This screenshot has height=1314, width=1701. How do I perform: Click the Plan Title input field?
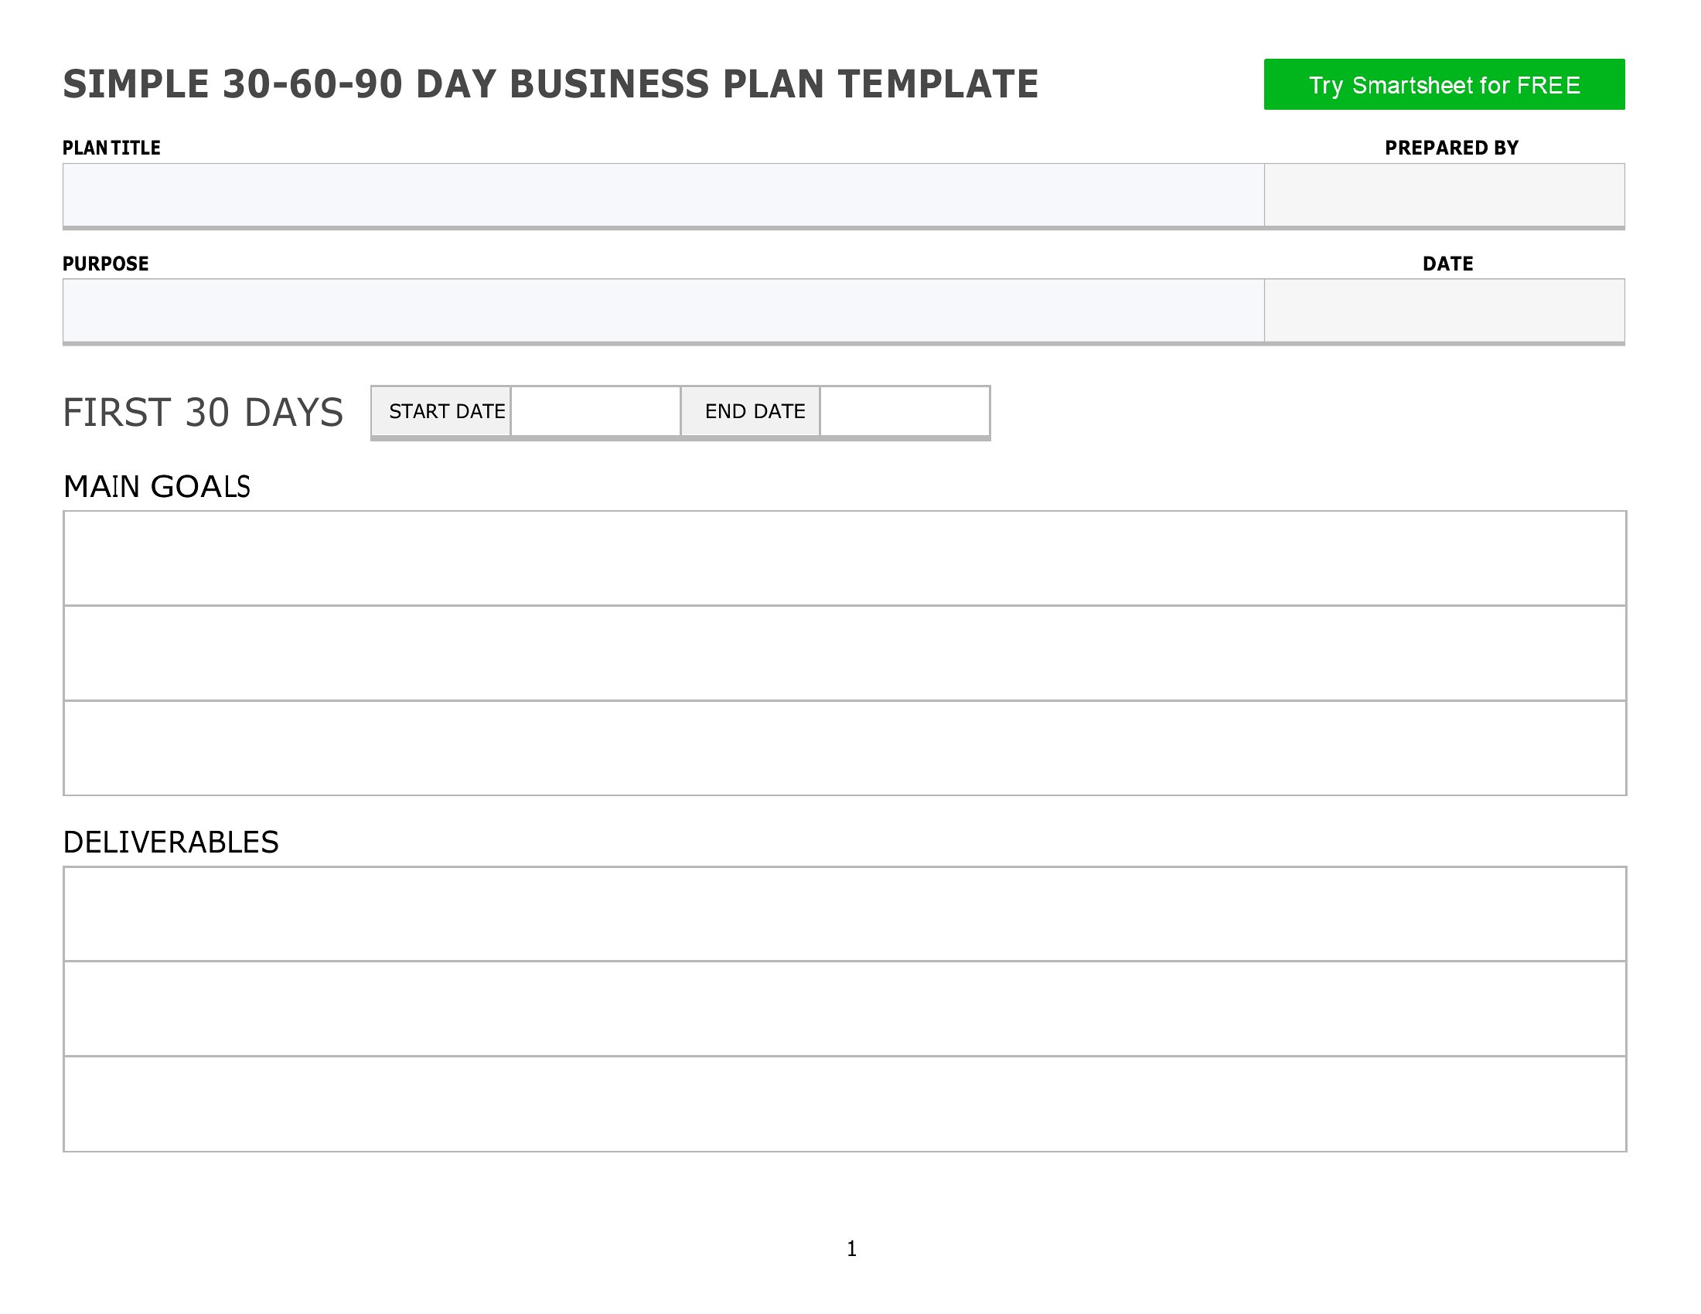click(x=663, y=196)
